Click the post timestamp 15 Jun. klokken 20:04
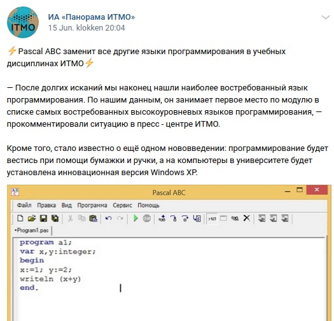The image size is (334, 321). click(x=87, y=28)
